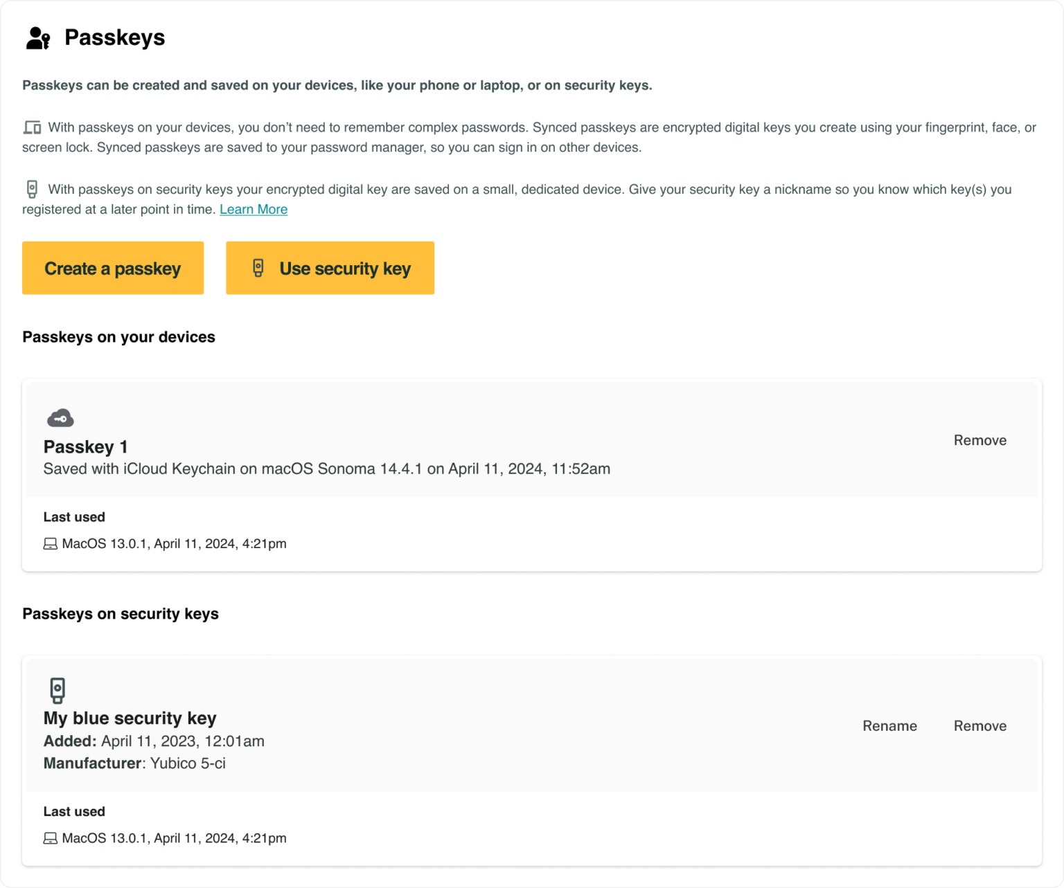Screen dimensions: 1064x888
Task: Click the Passkeys on security keys heading
Action: pyautogui.click(x=121, y=613)
